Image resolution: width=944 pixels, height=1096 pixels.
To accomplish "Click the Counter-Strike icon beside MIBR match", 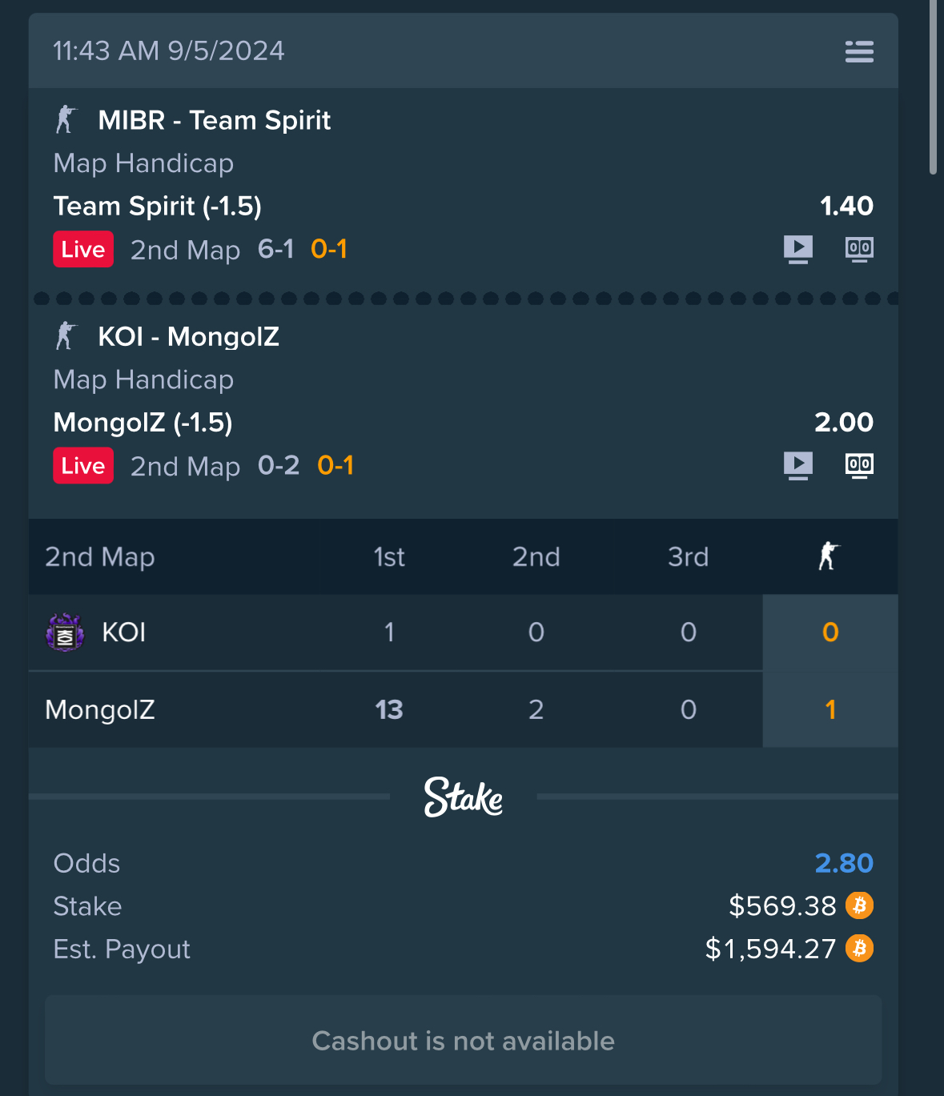I will tap(66, 119).
